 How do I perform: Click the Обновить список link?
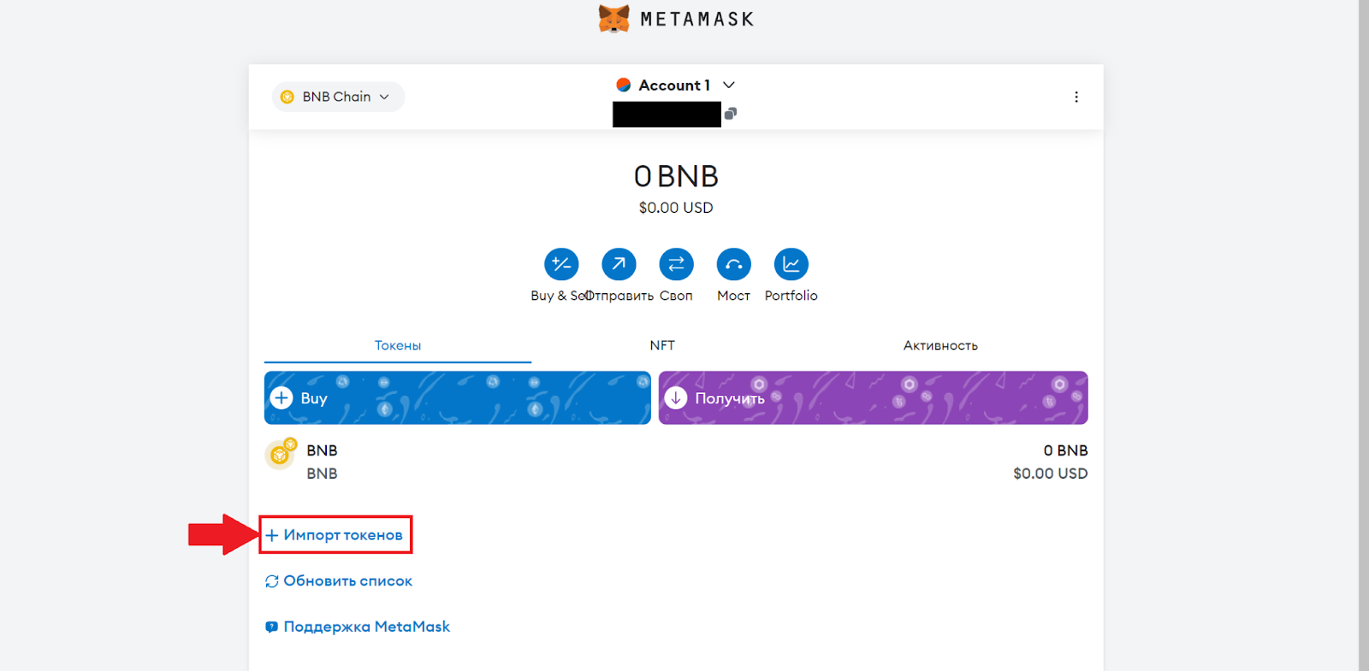339,581
